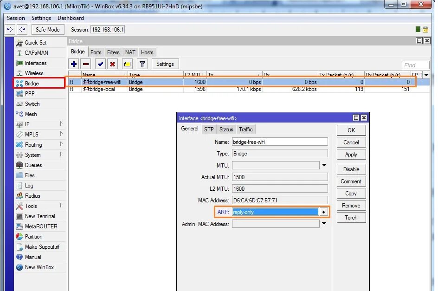The height and width of the screenshot is (291, 438).
Task: Open Mesh from sidebar
Action: pyautogui.click(x=31, y=114)
